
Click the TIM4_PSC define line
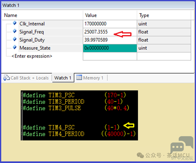click(71, 127)
